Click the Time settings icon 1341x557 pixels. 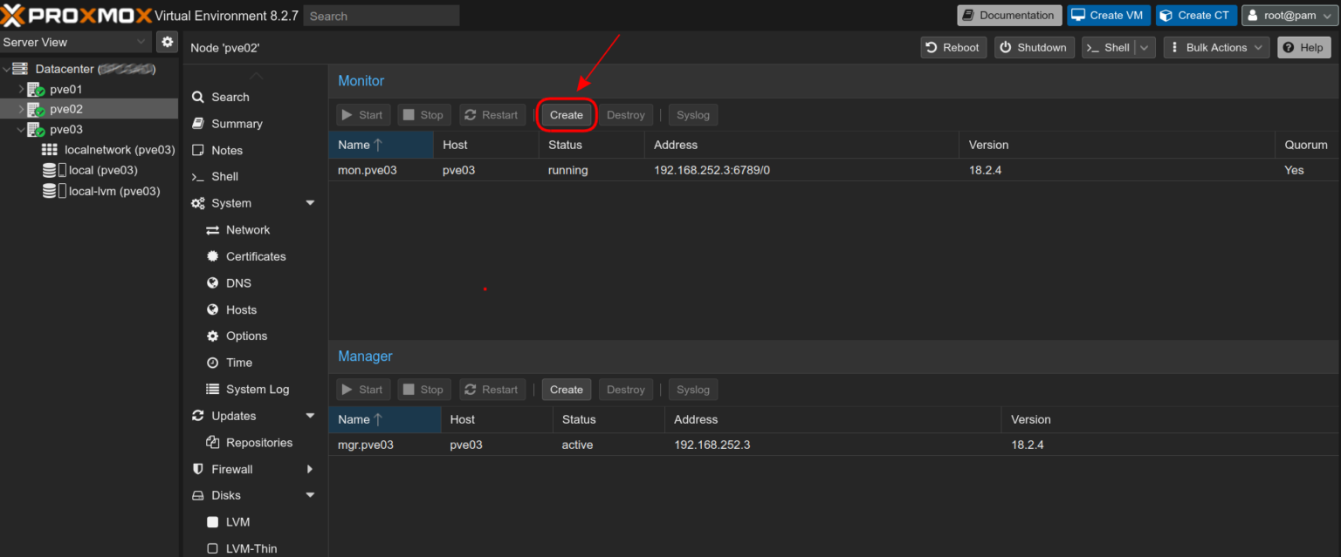pyautogui.click(x=211, y=363)
